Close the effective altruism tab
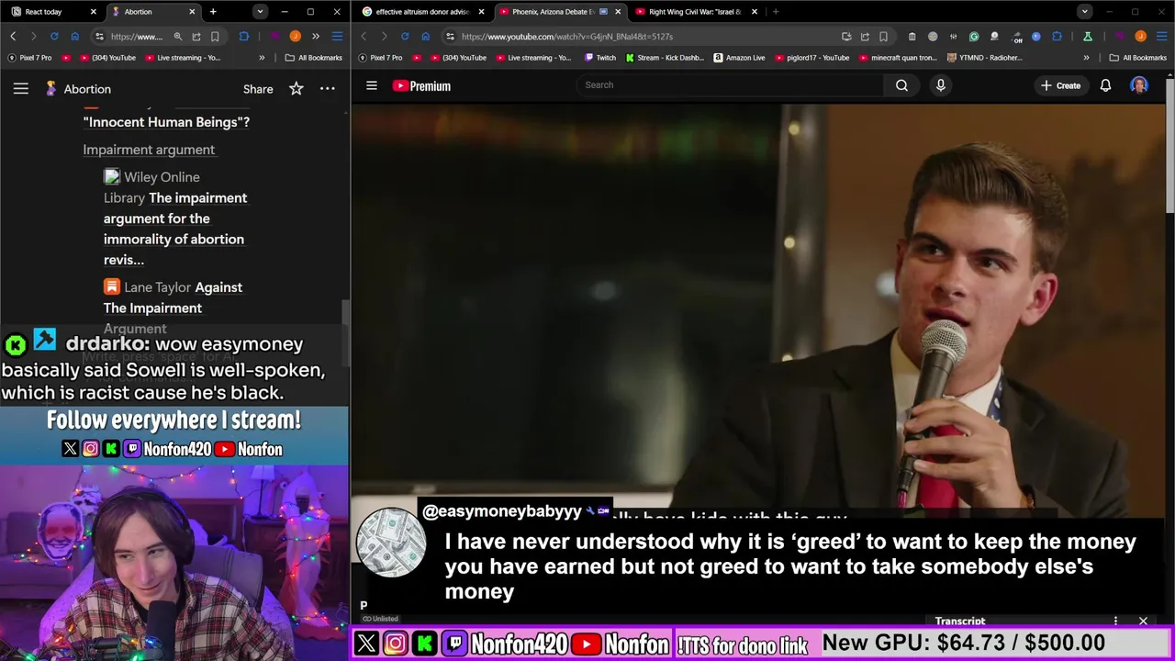The image size is (1175, 661). point(481,12)
